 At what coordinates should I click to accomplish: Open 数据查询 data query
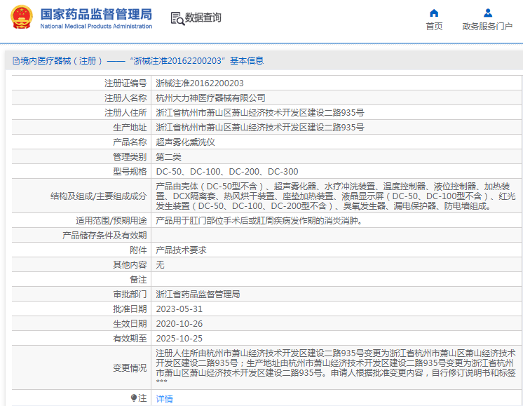point(203,18)
